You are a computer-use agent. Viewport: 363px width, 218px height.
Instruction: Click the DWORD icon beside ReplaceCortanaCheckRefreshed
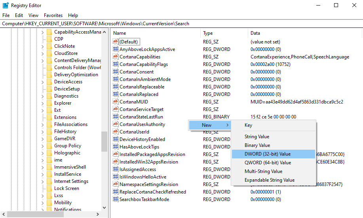click(x=115, y=192)
